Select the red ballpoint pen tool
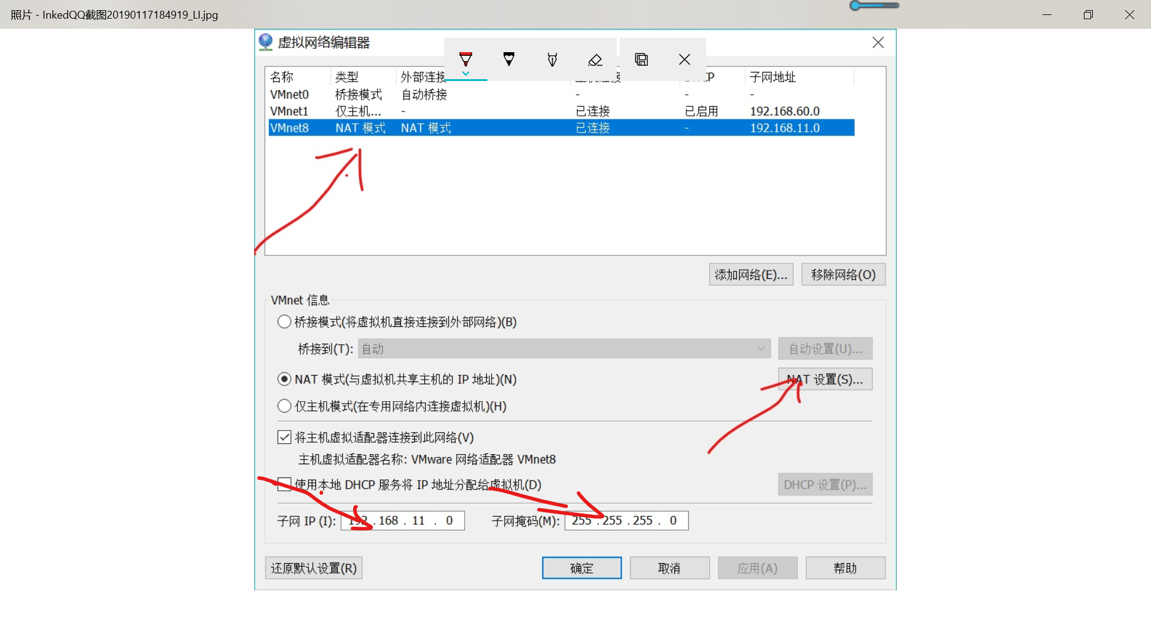This screenshot has width=1151, height=619. click(466, 59)
